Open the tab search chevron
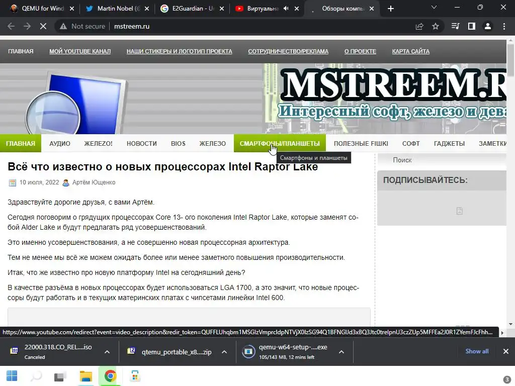The width and height of the screenshot is (515, 386). pos(434,7)
